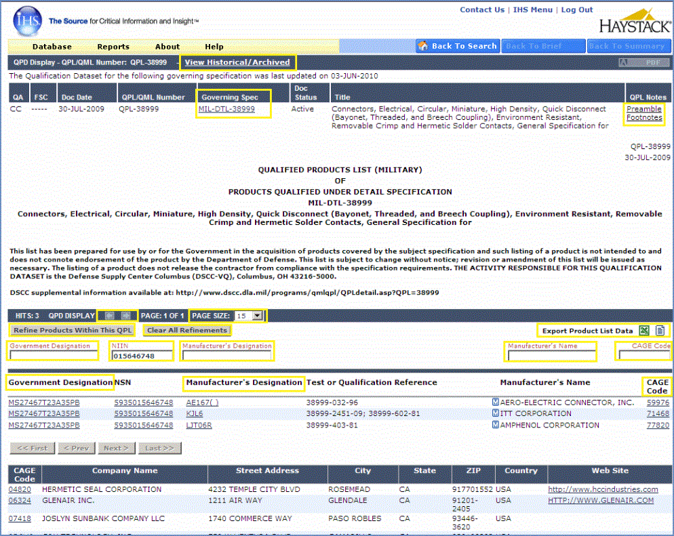Open manufacturer icon beside ITT CORPORATION
The image size is (674, 536).
[x=495, y=413]
